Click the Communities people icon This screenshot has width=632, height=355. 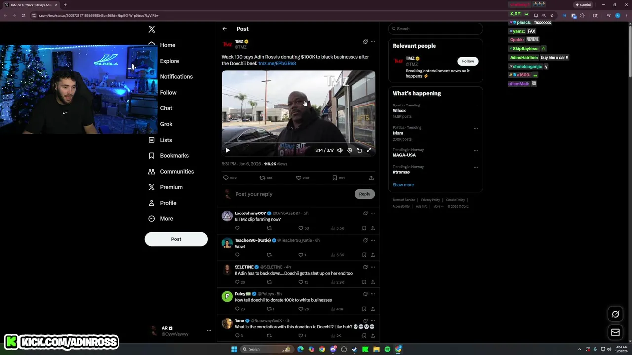[152, 171]
